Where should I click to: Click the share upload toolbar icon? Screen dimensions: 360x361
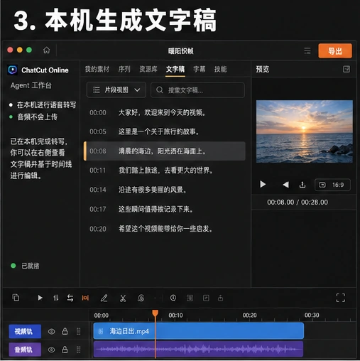coord(220,298)
